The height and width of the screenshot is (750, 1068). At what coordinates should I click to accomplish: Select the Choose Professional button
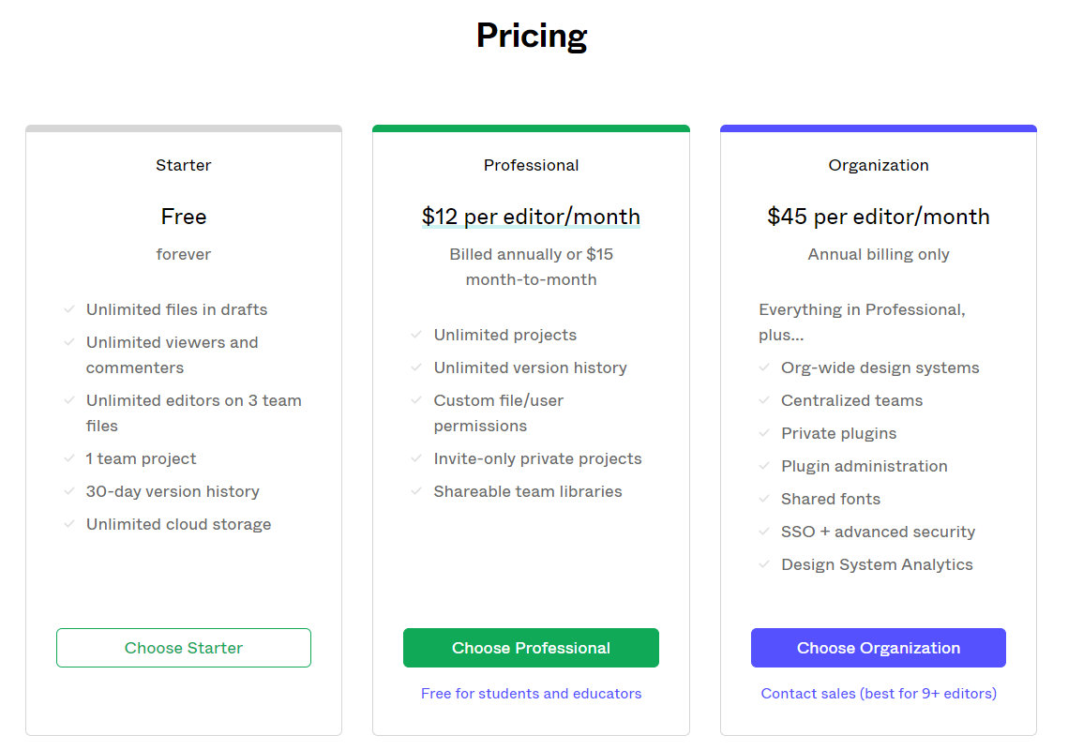tap(531, 648)
